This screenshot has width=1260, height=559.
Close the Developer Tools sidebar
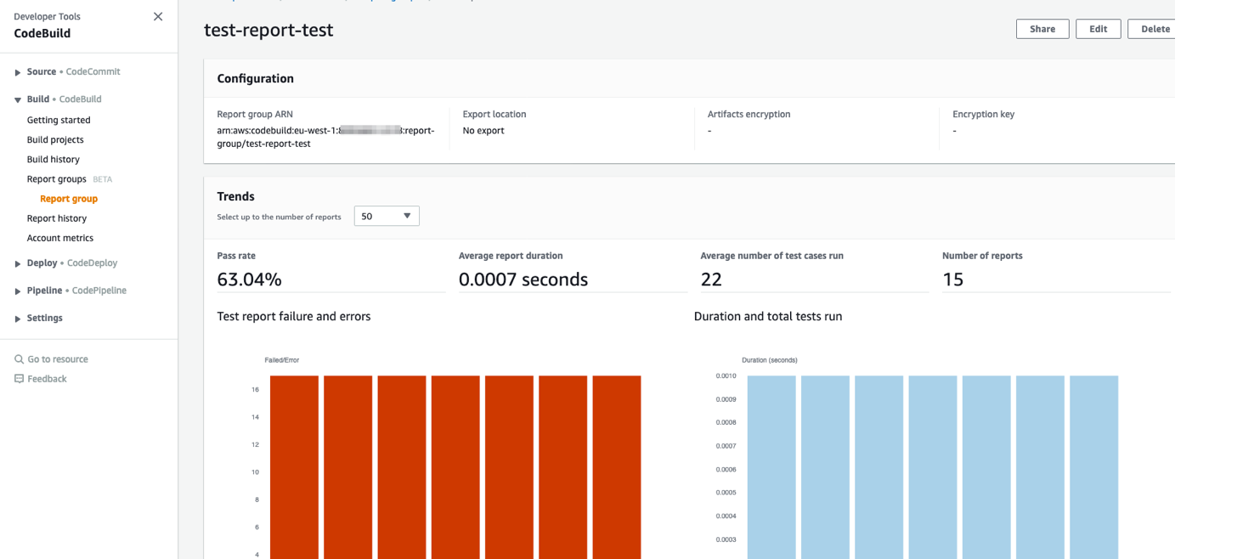pos(158,16)
